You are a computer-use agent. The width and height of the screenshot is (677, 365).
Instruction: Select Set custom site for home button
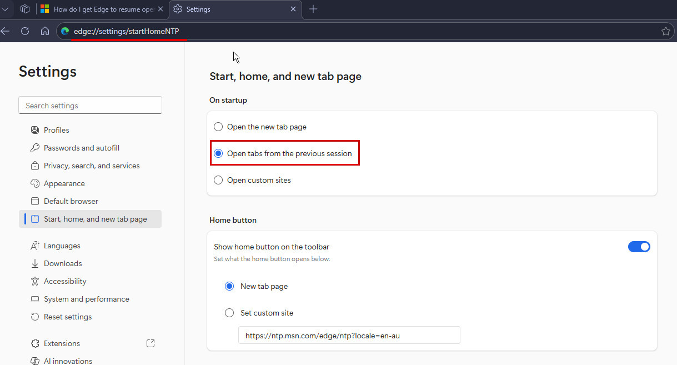229,313
